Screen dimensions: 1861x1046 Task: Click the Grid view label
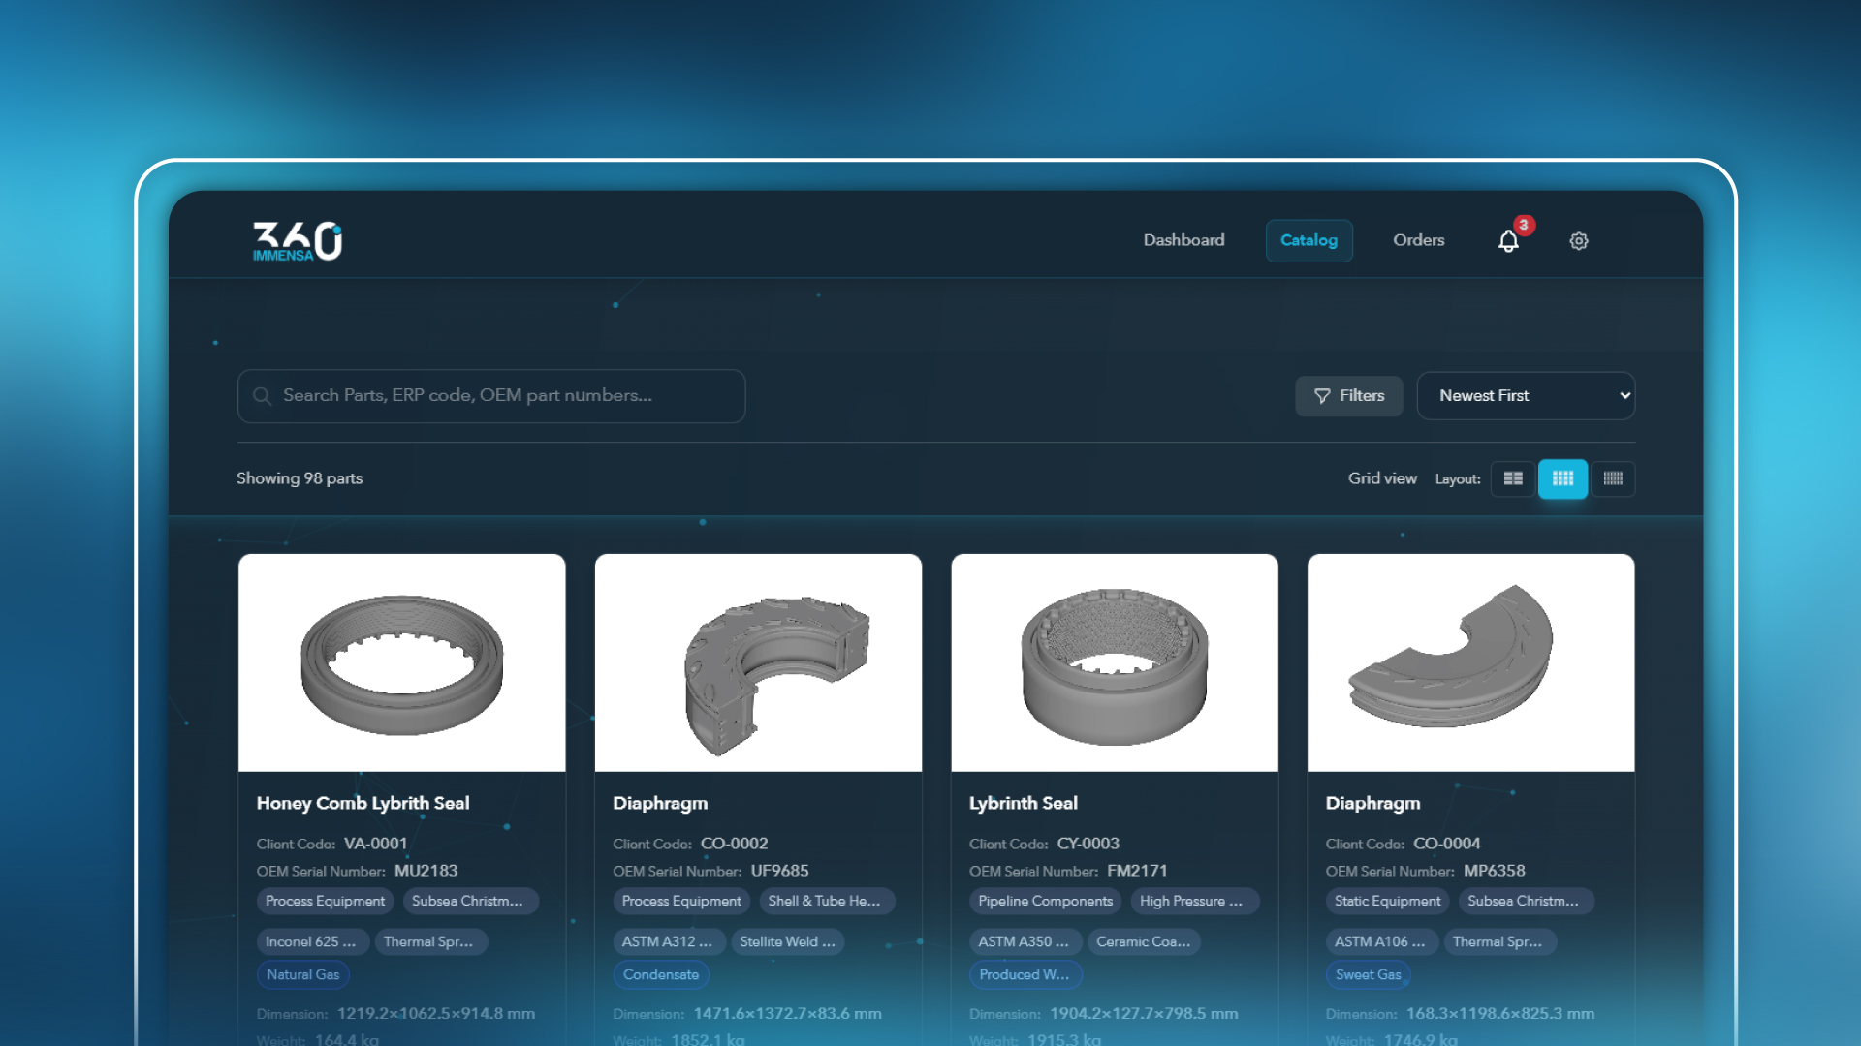point(1382,478)
